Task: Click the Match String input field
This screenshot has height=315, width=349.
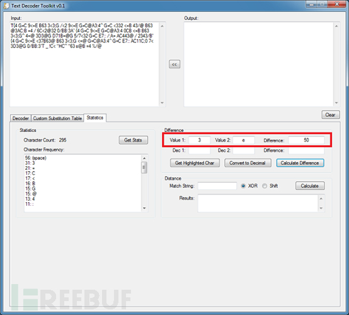Action: click(217, 186)
